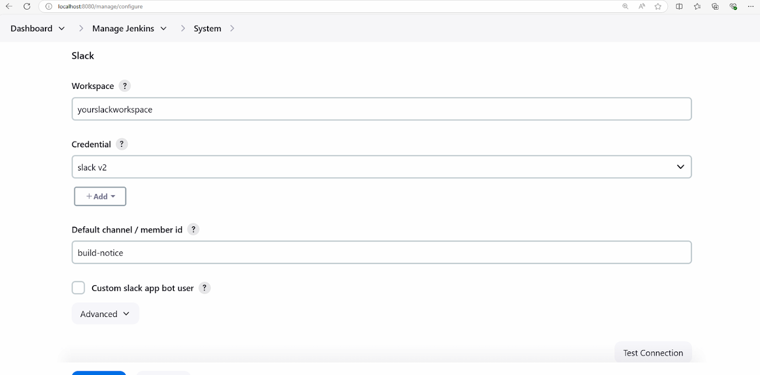The width and height of the screenshot is (760, 375).
Task: Activate the read aloud icon
Action: click(x=642, y=7)
